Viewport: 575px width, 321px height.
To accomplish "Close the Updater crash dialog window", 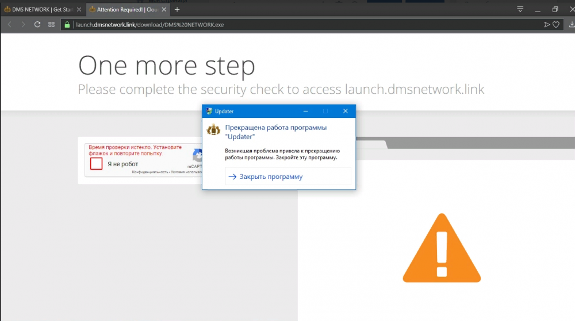I will [345, 111].
